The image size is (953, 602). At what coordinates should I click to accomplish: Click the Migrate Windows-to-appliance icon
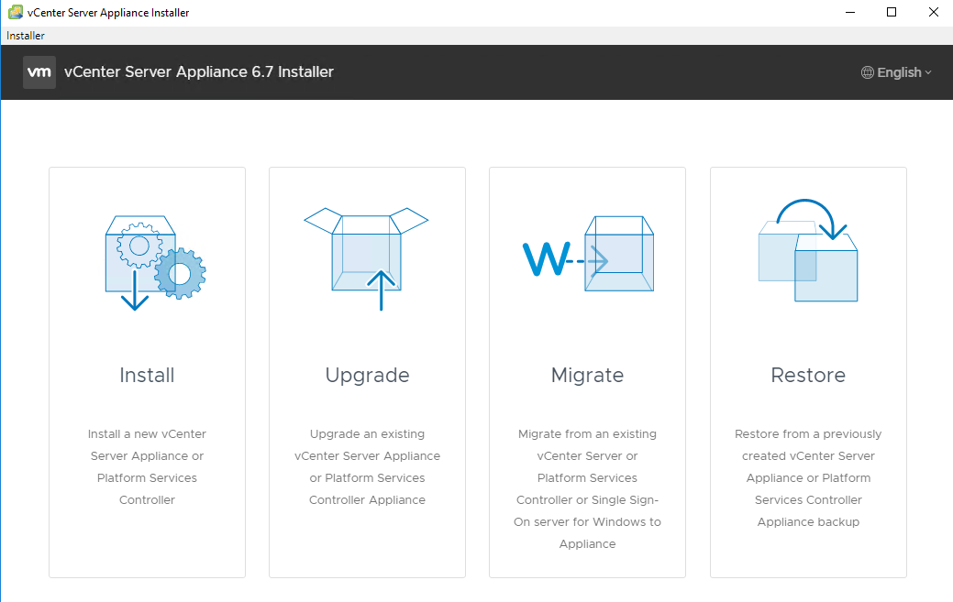(x=587, y=257)
